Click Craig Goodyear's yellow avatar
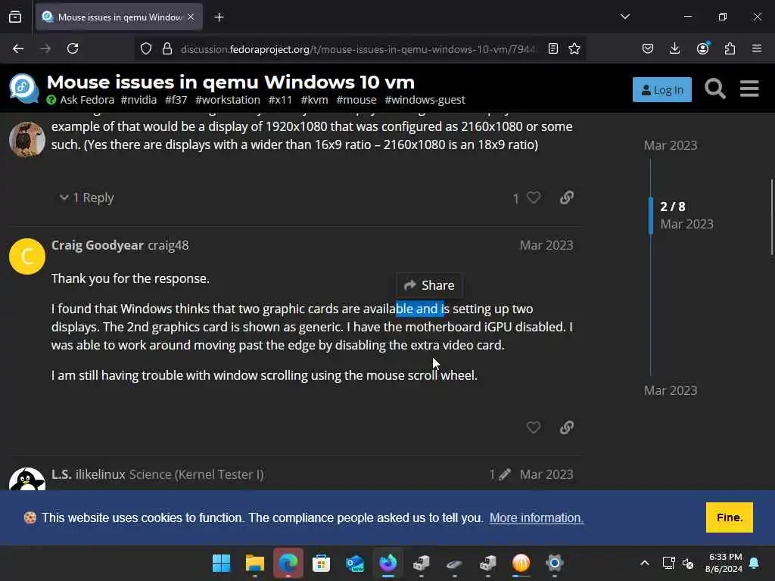Screen dimensions: 775x581 click(27, 256)
